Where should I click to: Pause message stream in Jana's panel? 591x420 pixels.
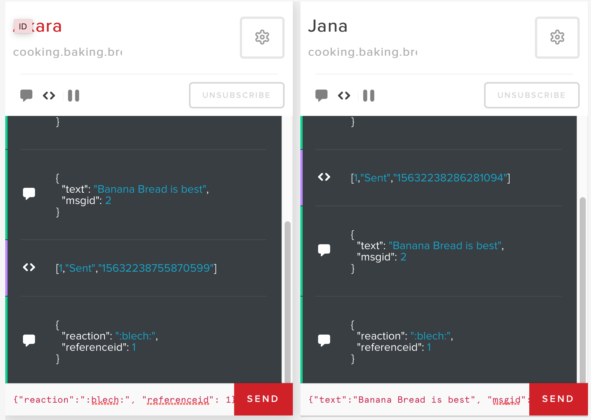click(369, 96)
